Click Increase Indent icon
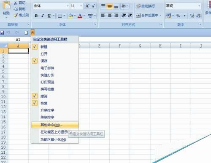Screen dimensions: 211x163 (130, 16)
